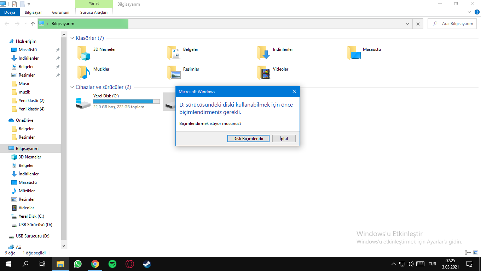
Task: Select the highlighted D: drive icon beside the dialog
Action: pyautogui.click(x=169, y=102)
